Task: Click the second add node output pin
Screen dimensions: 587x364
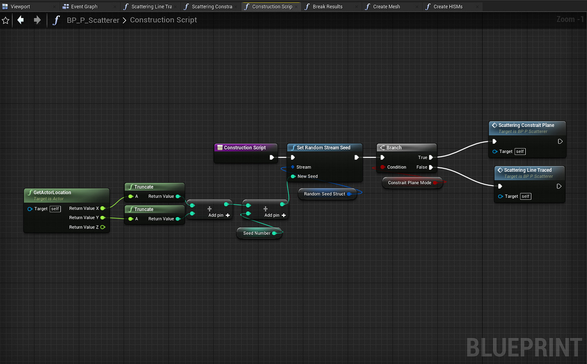Action: pos(282,204)
